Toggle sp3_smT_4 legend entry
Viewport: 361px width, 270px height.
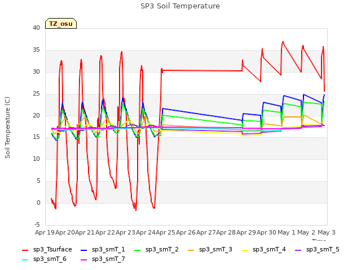pos(263,250)
